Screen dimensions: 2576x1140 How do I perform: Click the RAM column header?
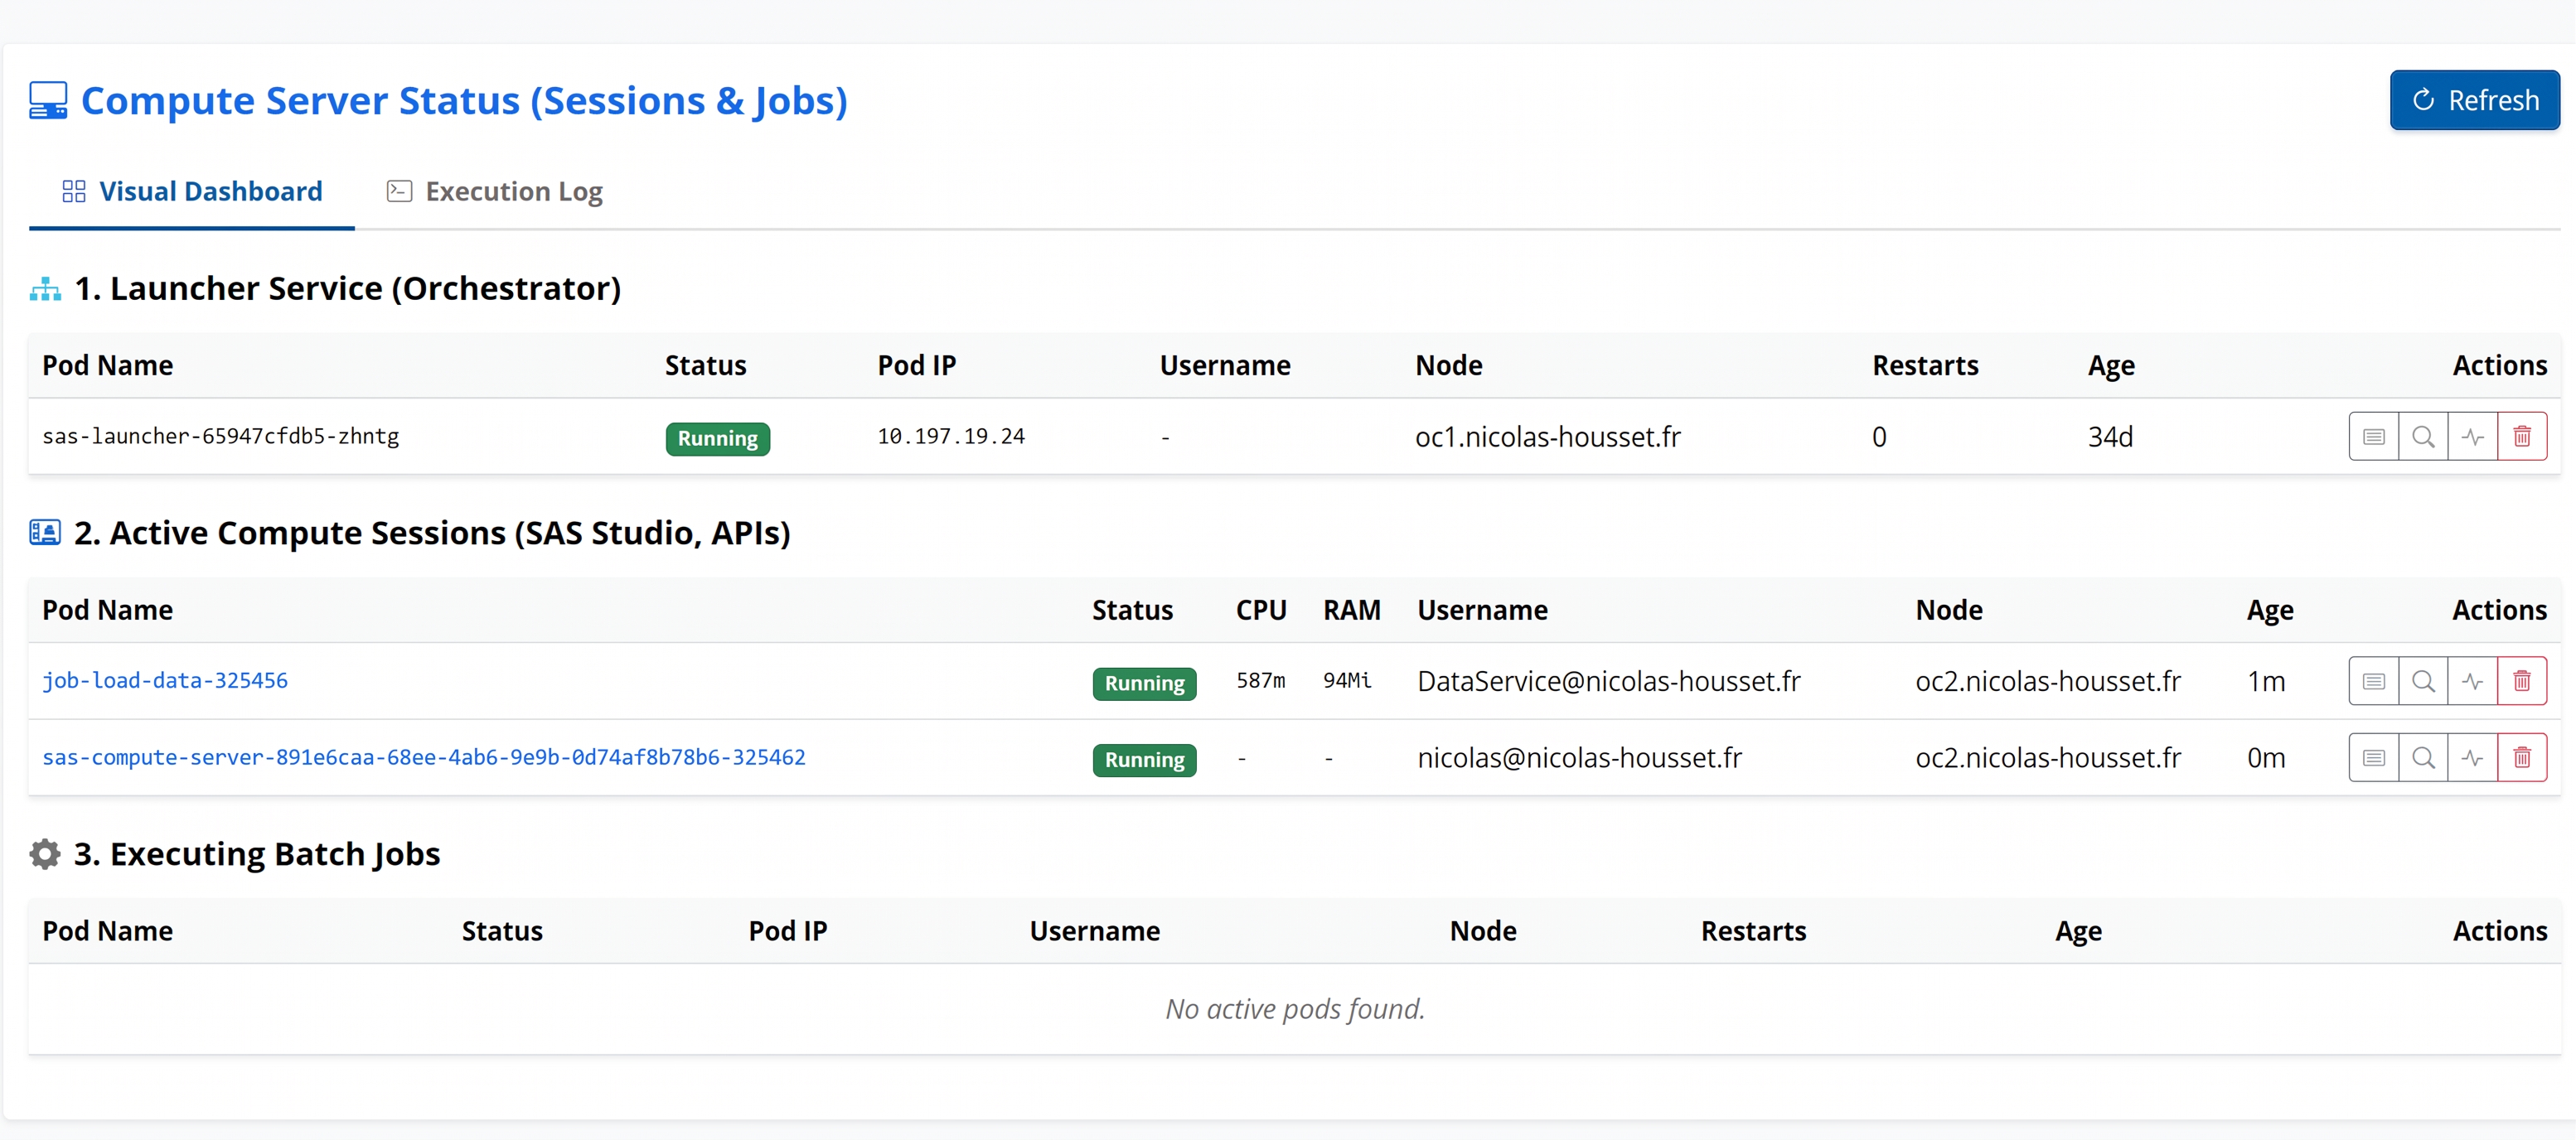1352,610
